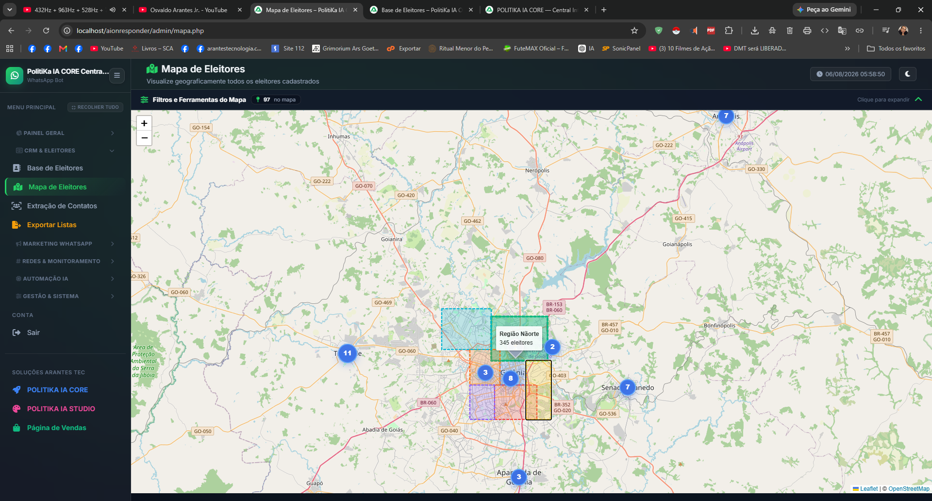
Task: Zoom in on the map
Action: [144, 123]
